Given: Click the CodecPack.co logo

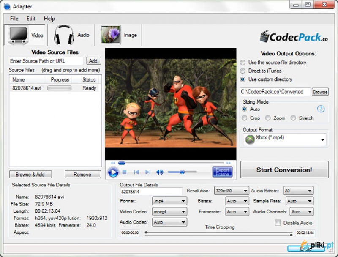Looking at the screenshot, I should pos(294,37).
